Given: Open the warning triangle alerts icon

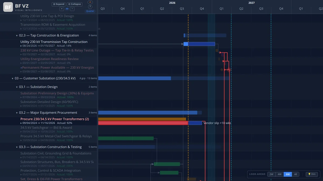Looking at the screenshot, I should coord(90,2).
